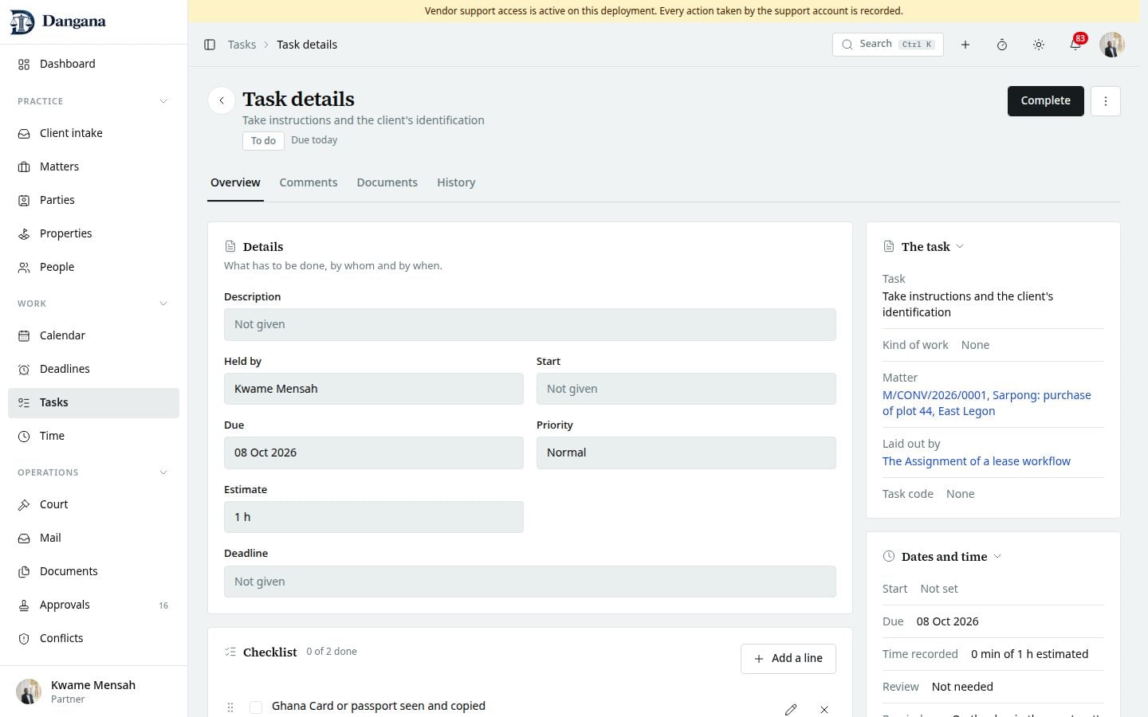Viewport: 1148px width, 717px height.
Task: Toggle the sidebar panel icon
Action: [210, 45]
